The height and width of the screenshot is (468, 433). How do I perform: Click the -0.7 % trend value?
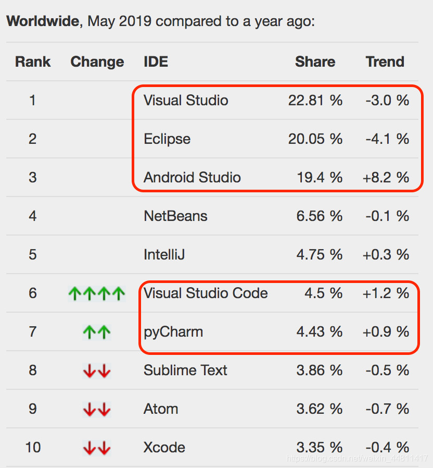(x=387, y=409)
